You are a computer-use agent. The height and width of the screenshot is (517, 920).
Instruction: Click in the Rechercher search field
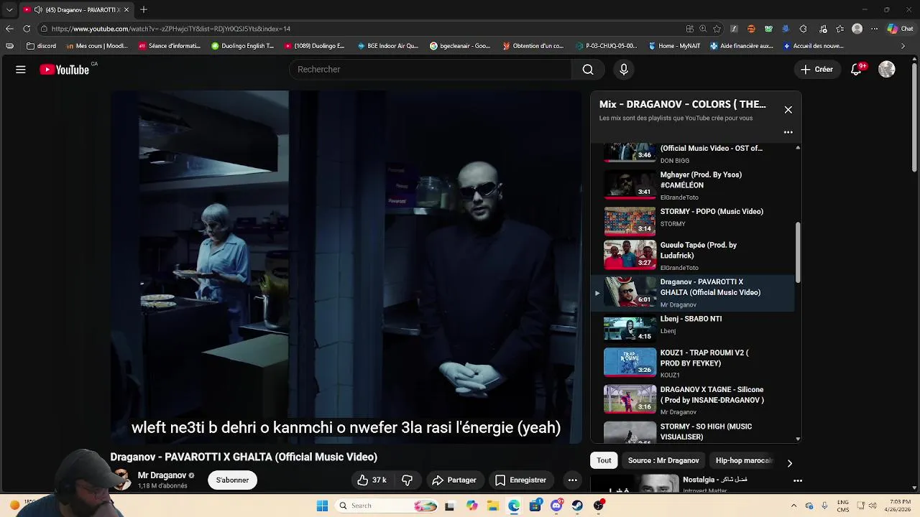tap(430, 70)
